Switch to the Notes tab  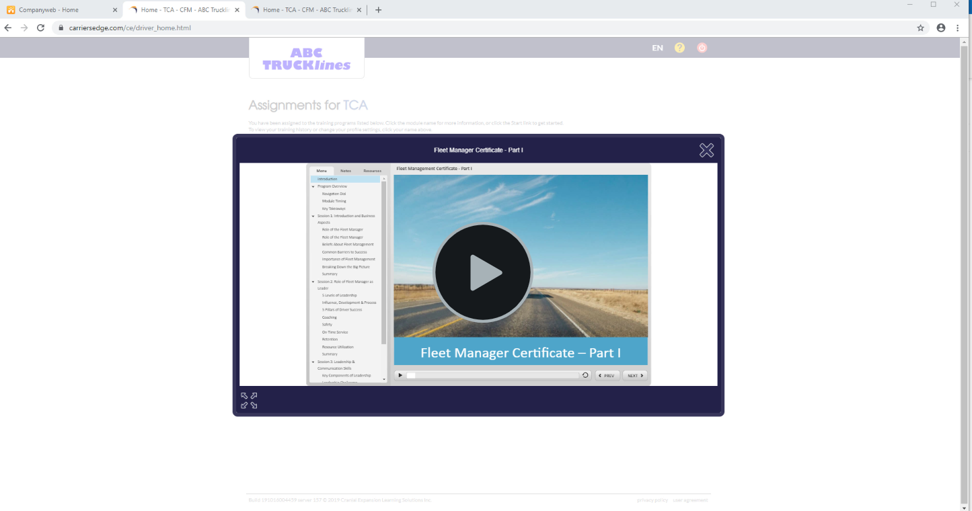point(345,171)
